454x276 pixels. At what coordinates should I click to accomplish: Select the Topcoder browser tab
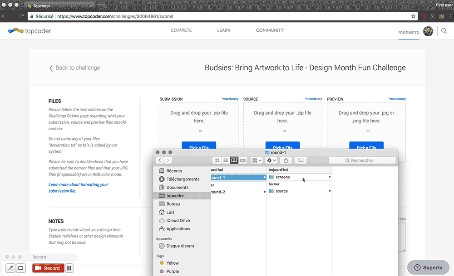point(59,6)
